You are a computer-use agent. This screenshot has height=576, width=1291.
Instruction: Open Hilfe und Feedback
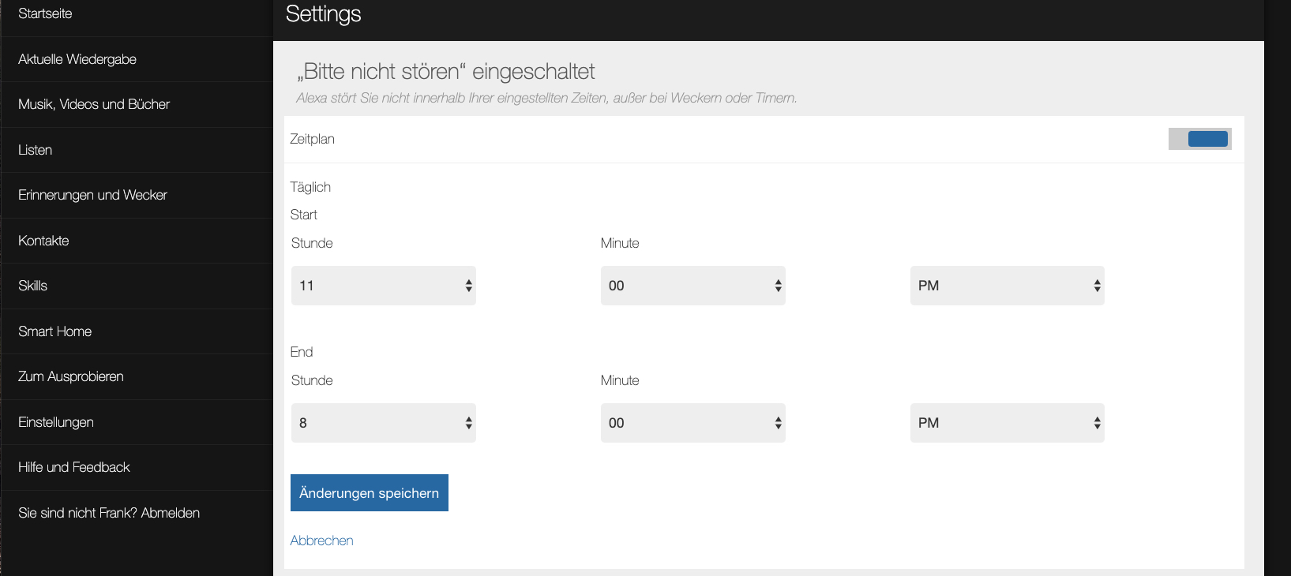pos(74,467)
